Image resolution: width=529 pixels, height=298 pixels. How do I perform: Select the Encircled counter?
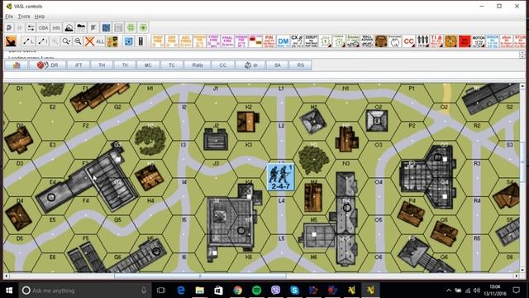click(x=395, y=41)
